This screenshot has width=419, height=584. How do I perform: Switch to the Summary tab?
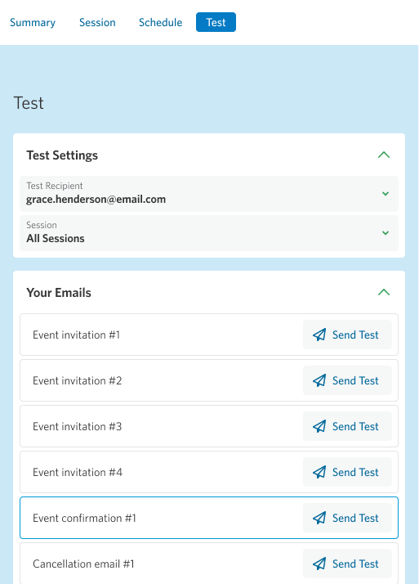33,22
